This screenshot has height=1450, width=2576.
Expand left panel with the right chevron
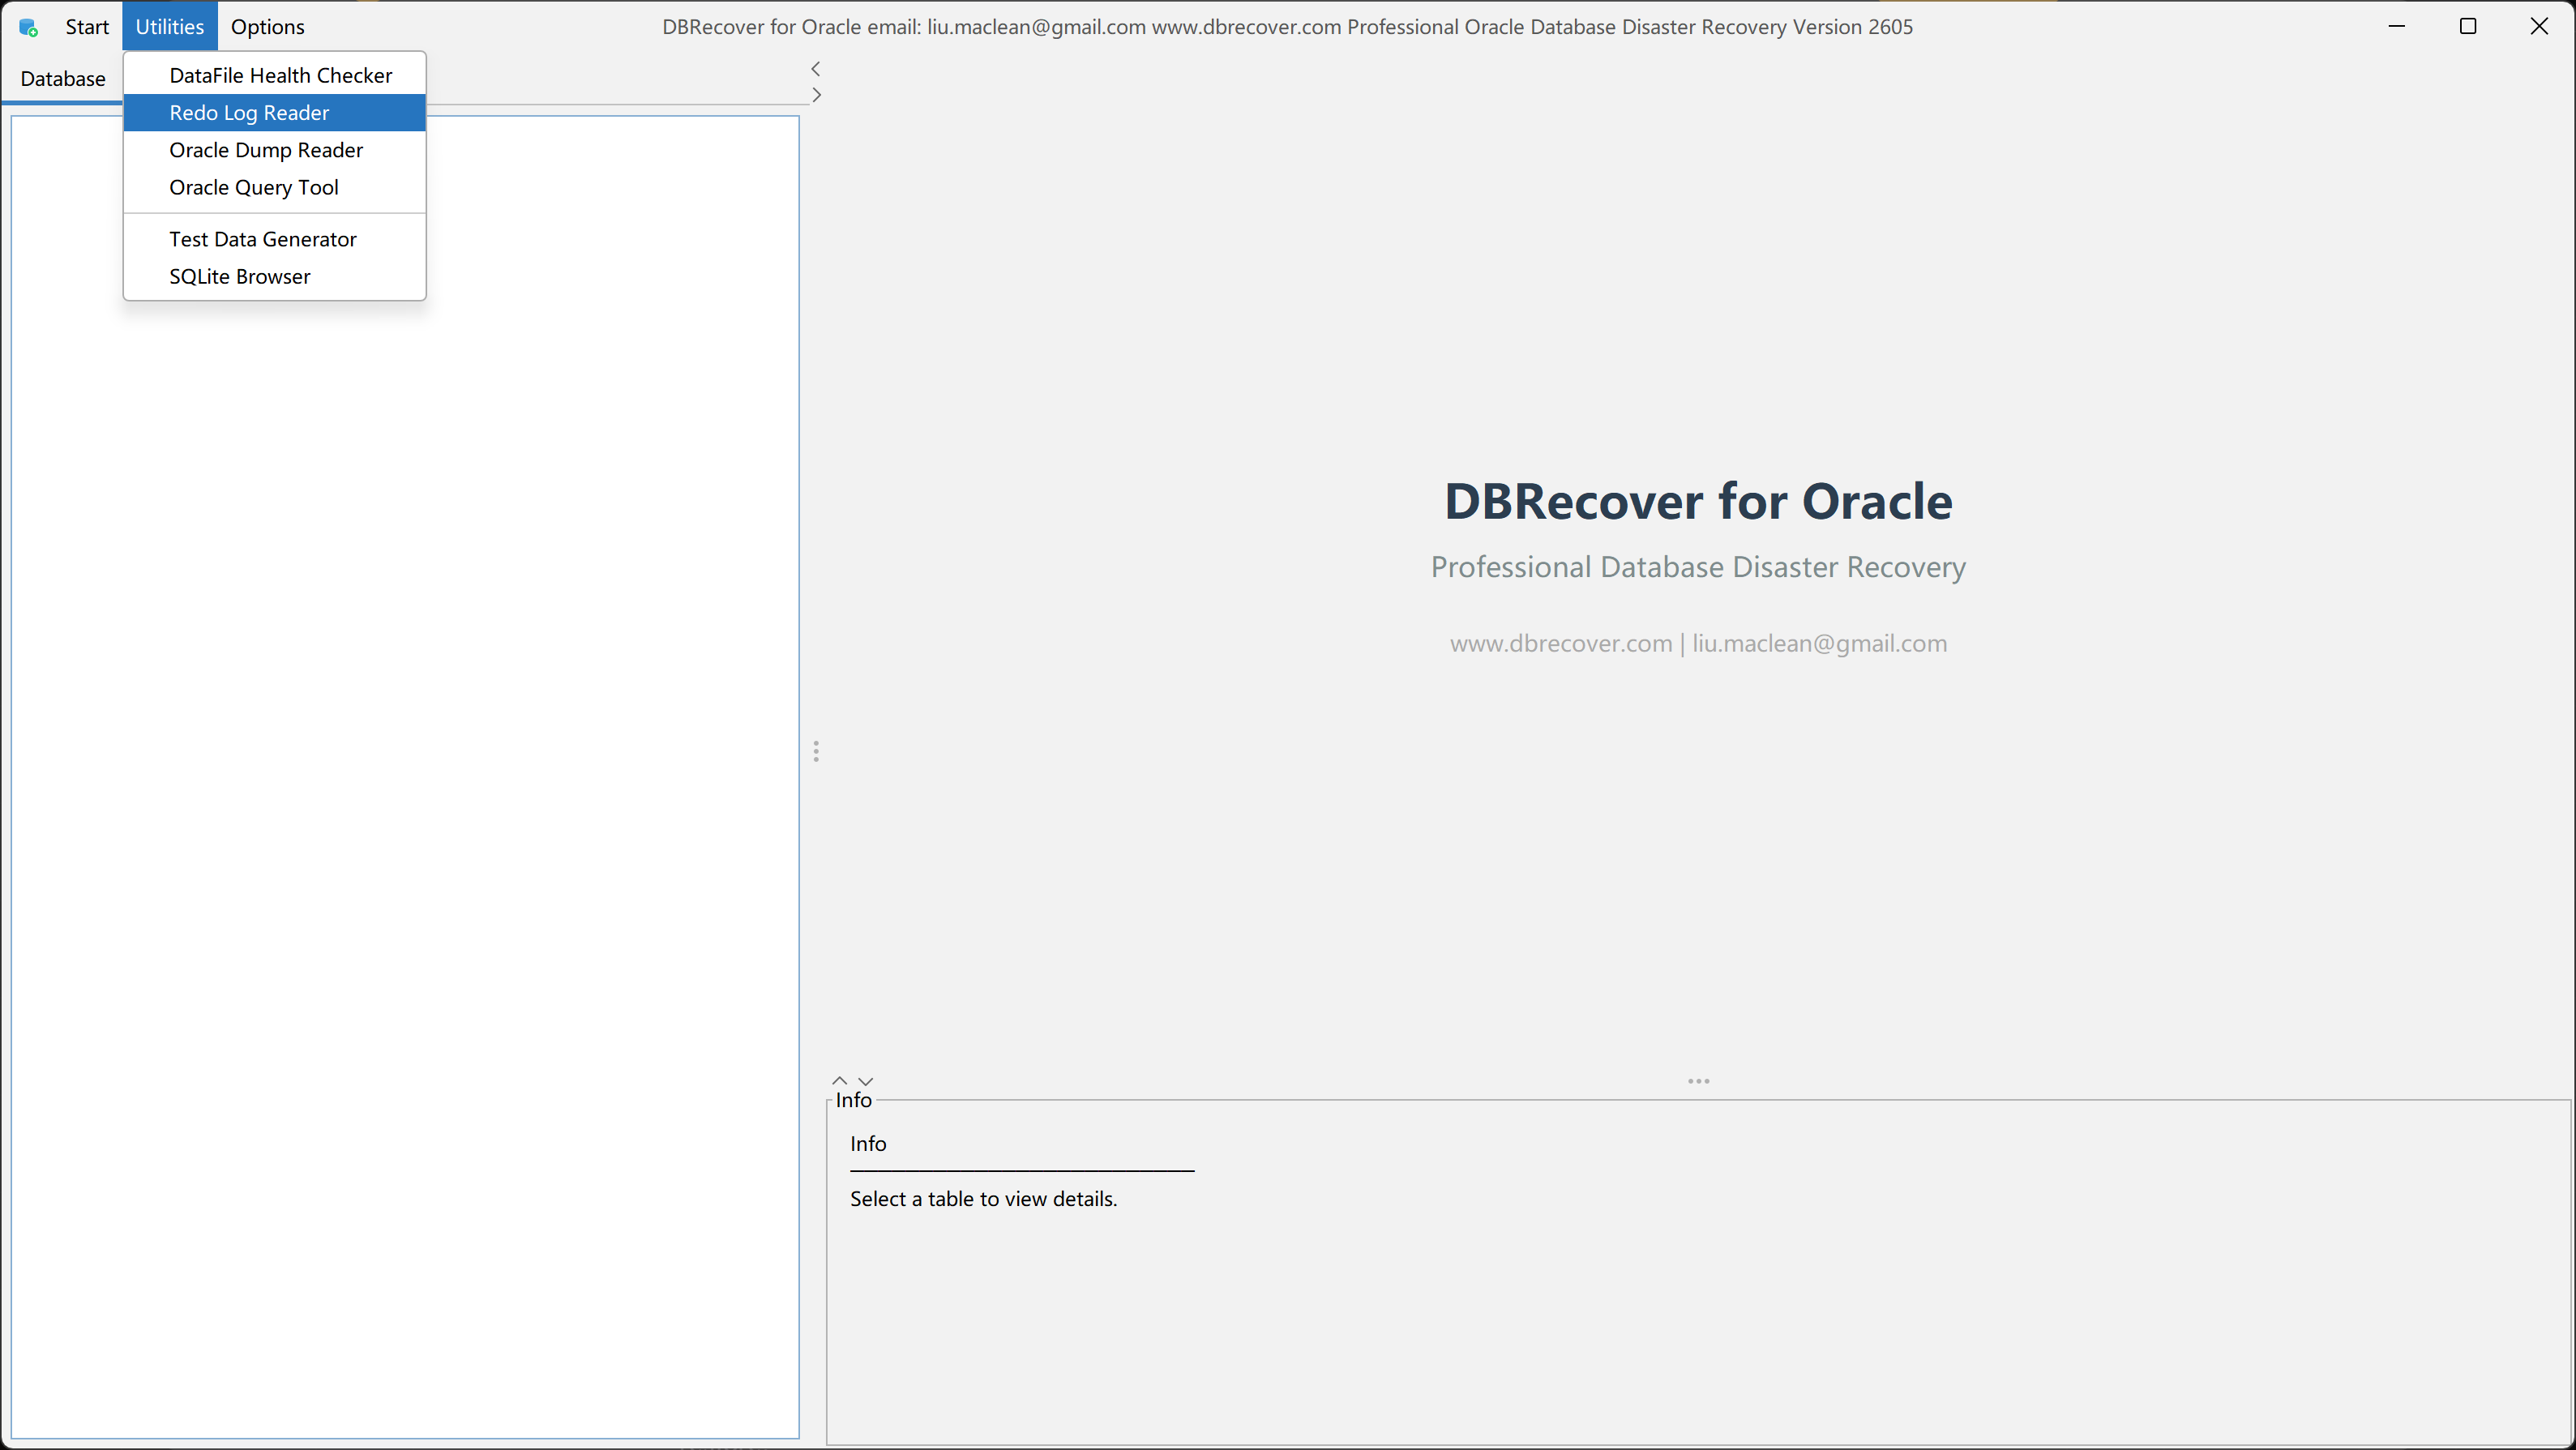[816, 95]
